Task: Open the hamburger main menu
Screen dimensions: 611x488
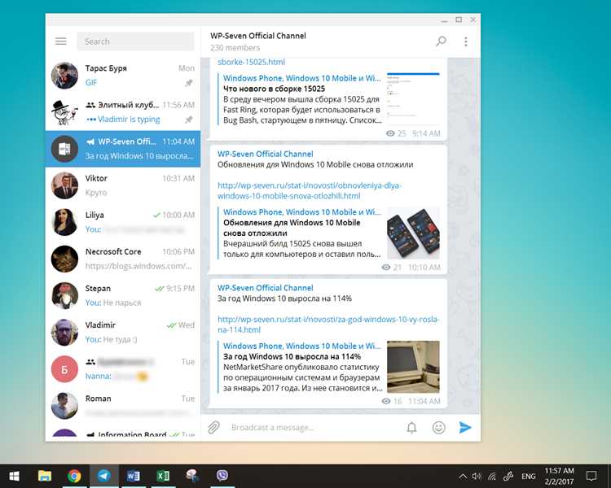Action: [x=61, y=41]
